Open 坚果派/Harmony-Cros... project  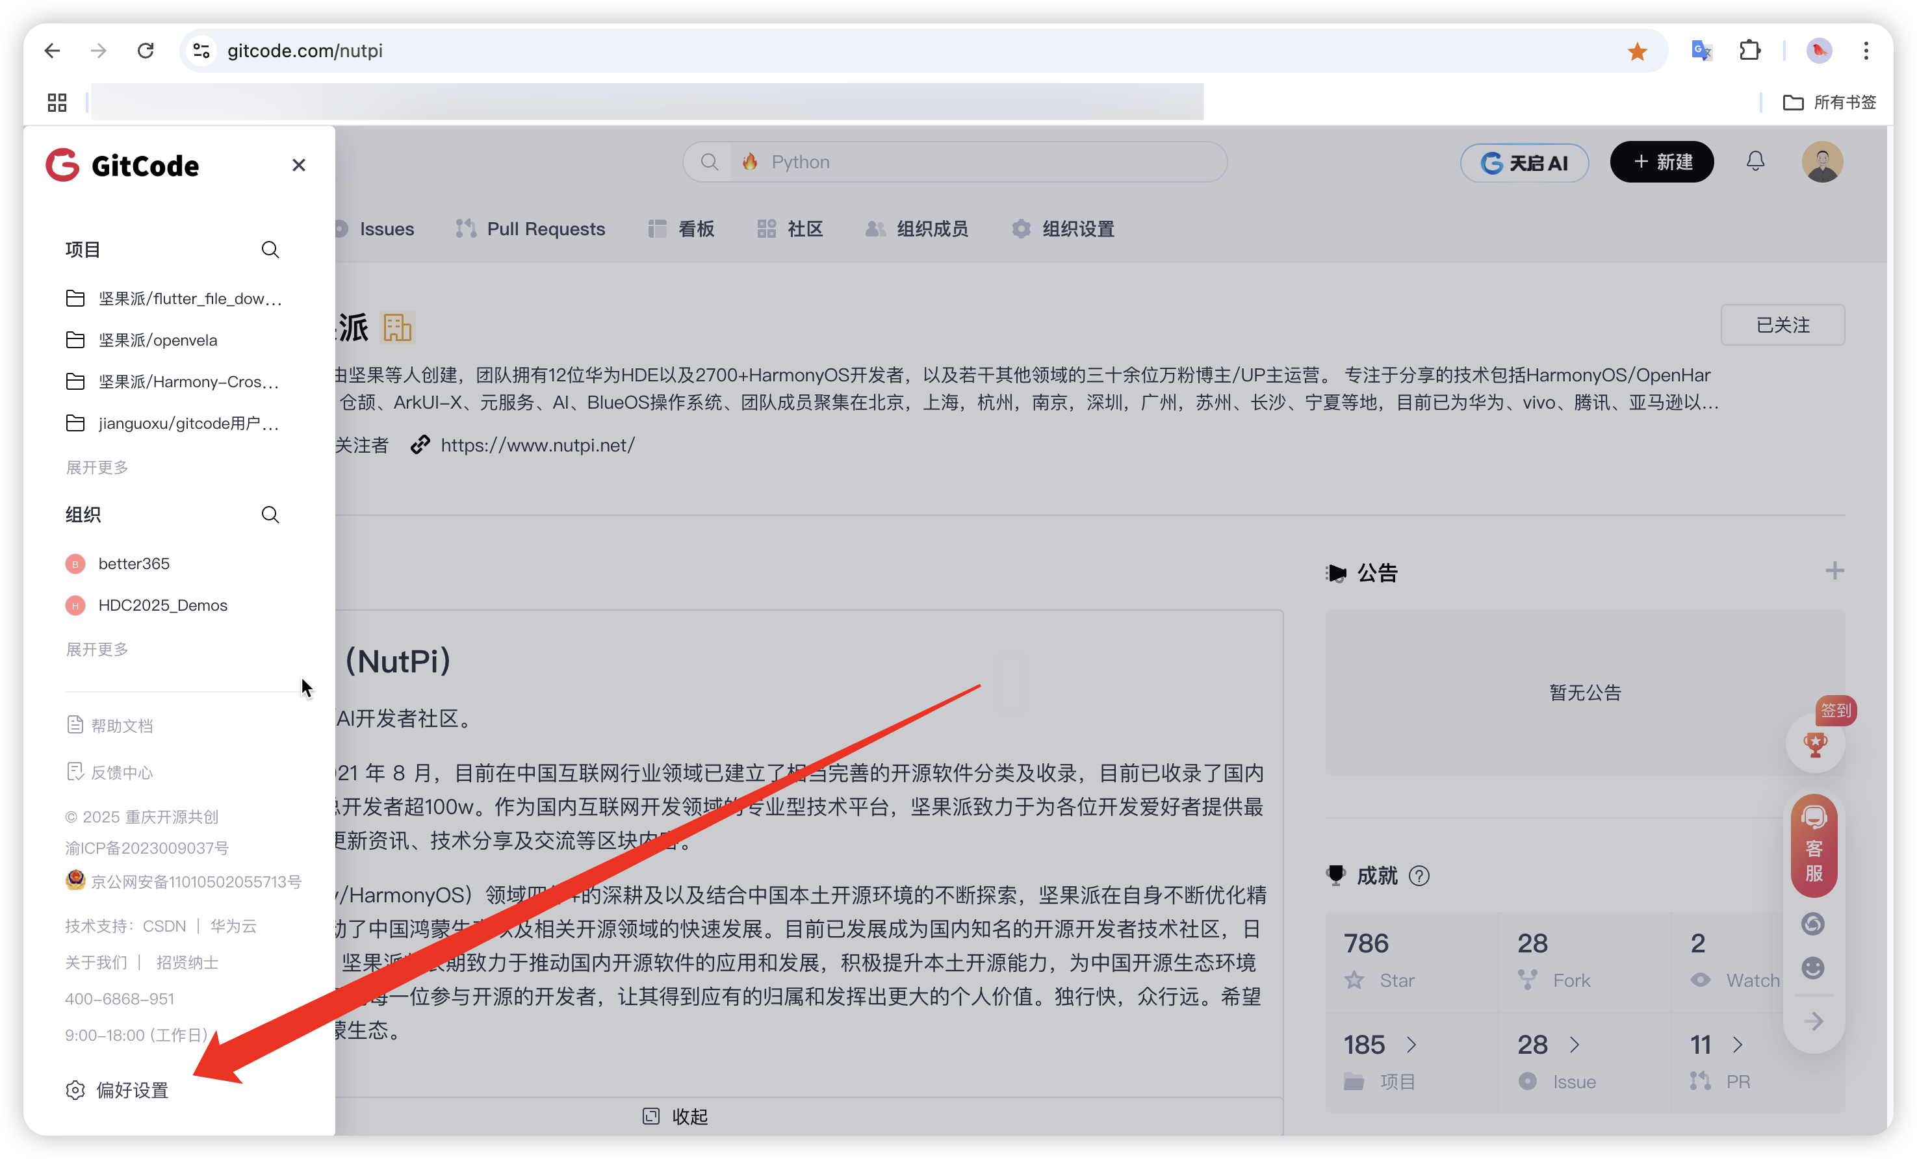tap(173, 382)
